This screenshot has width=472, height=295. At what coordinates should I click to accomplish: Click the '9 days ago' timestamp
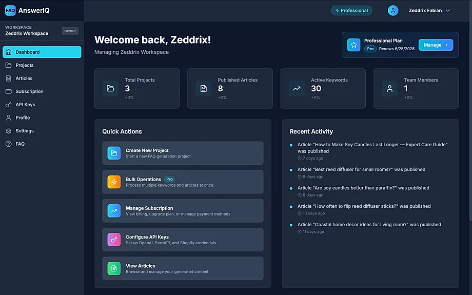pos(313,195)
